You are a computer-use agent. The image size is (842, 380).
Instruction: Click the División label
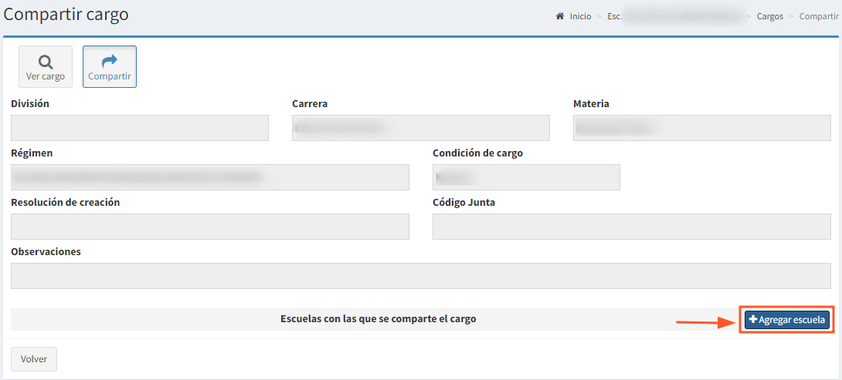coord(30,104)
